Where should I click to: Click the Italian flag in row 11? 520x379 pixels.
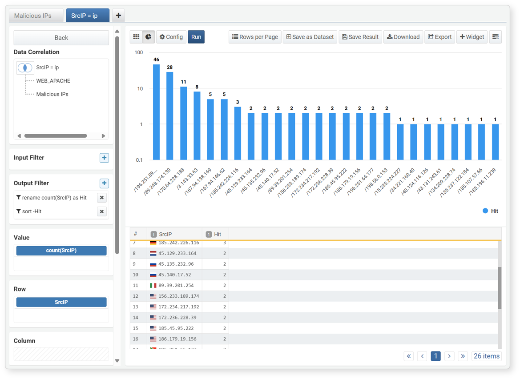pos(153,285)
